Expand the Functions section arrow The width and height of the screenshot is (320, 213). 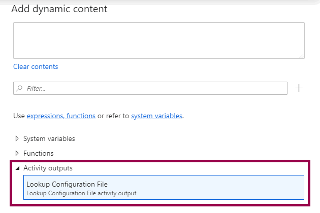point(17,153)
